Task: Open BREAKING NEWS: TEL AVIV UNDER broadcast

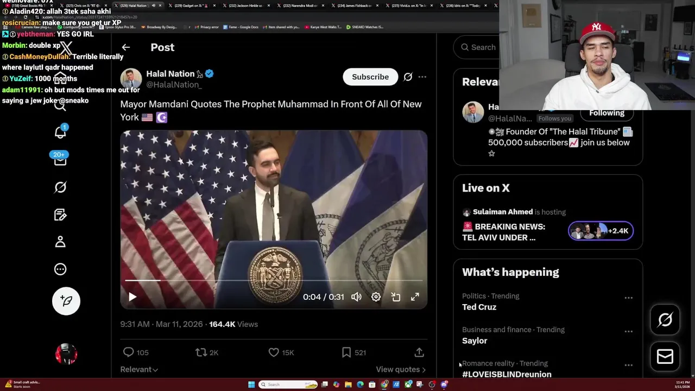Action: pos(503,232)
